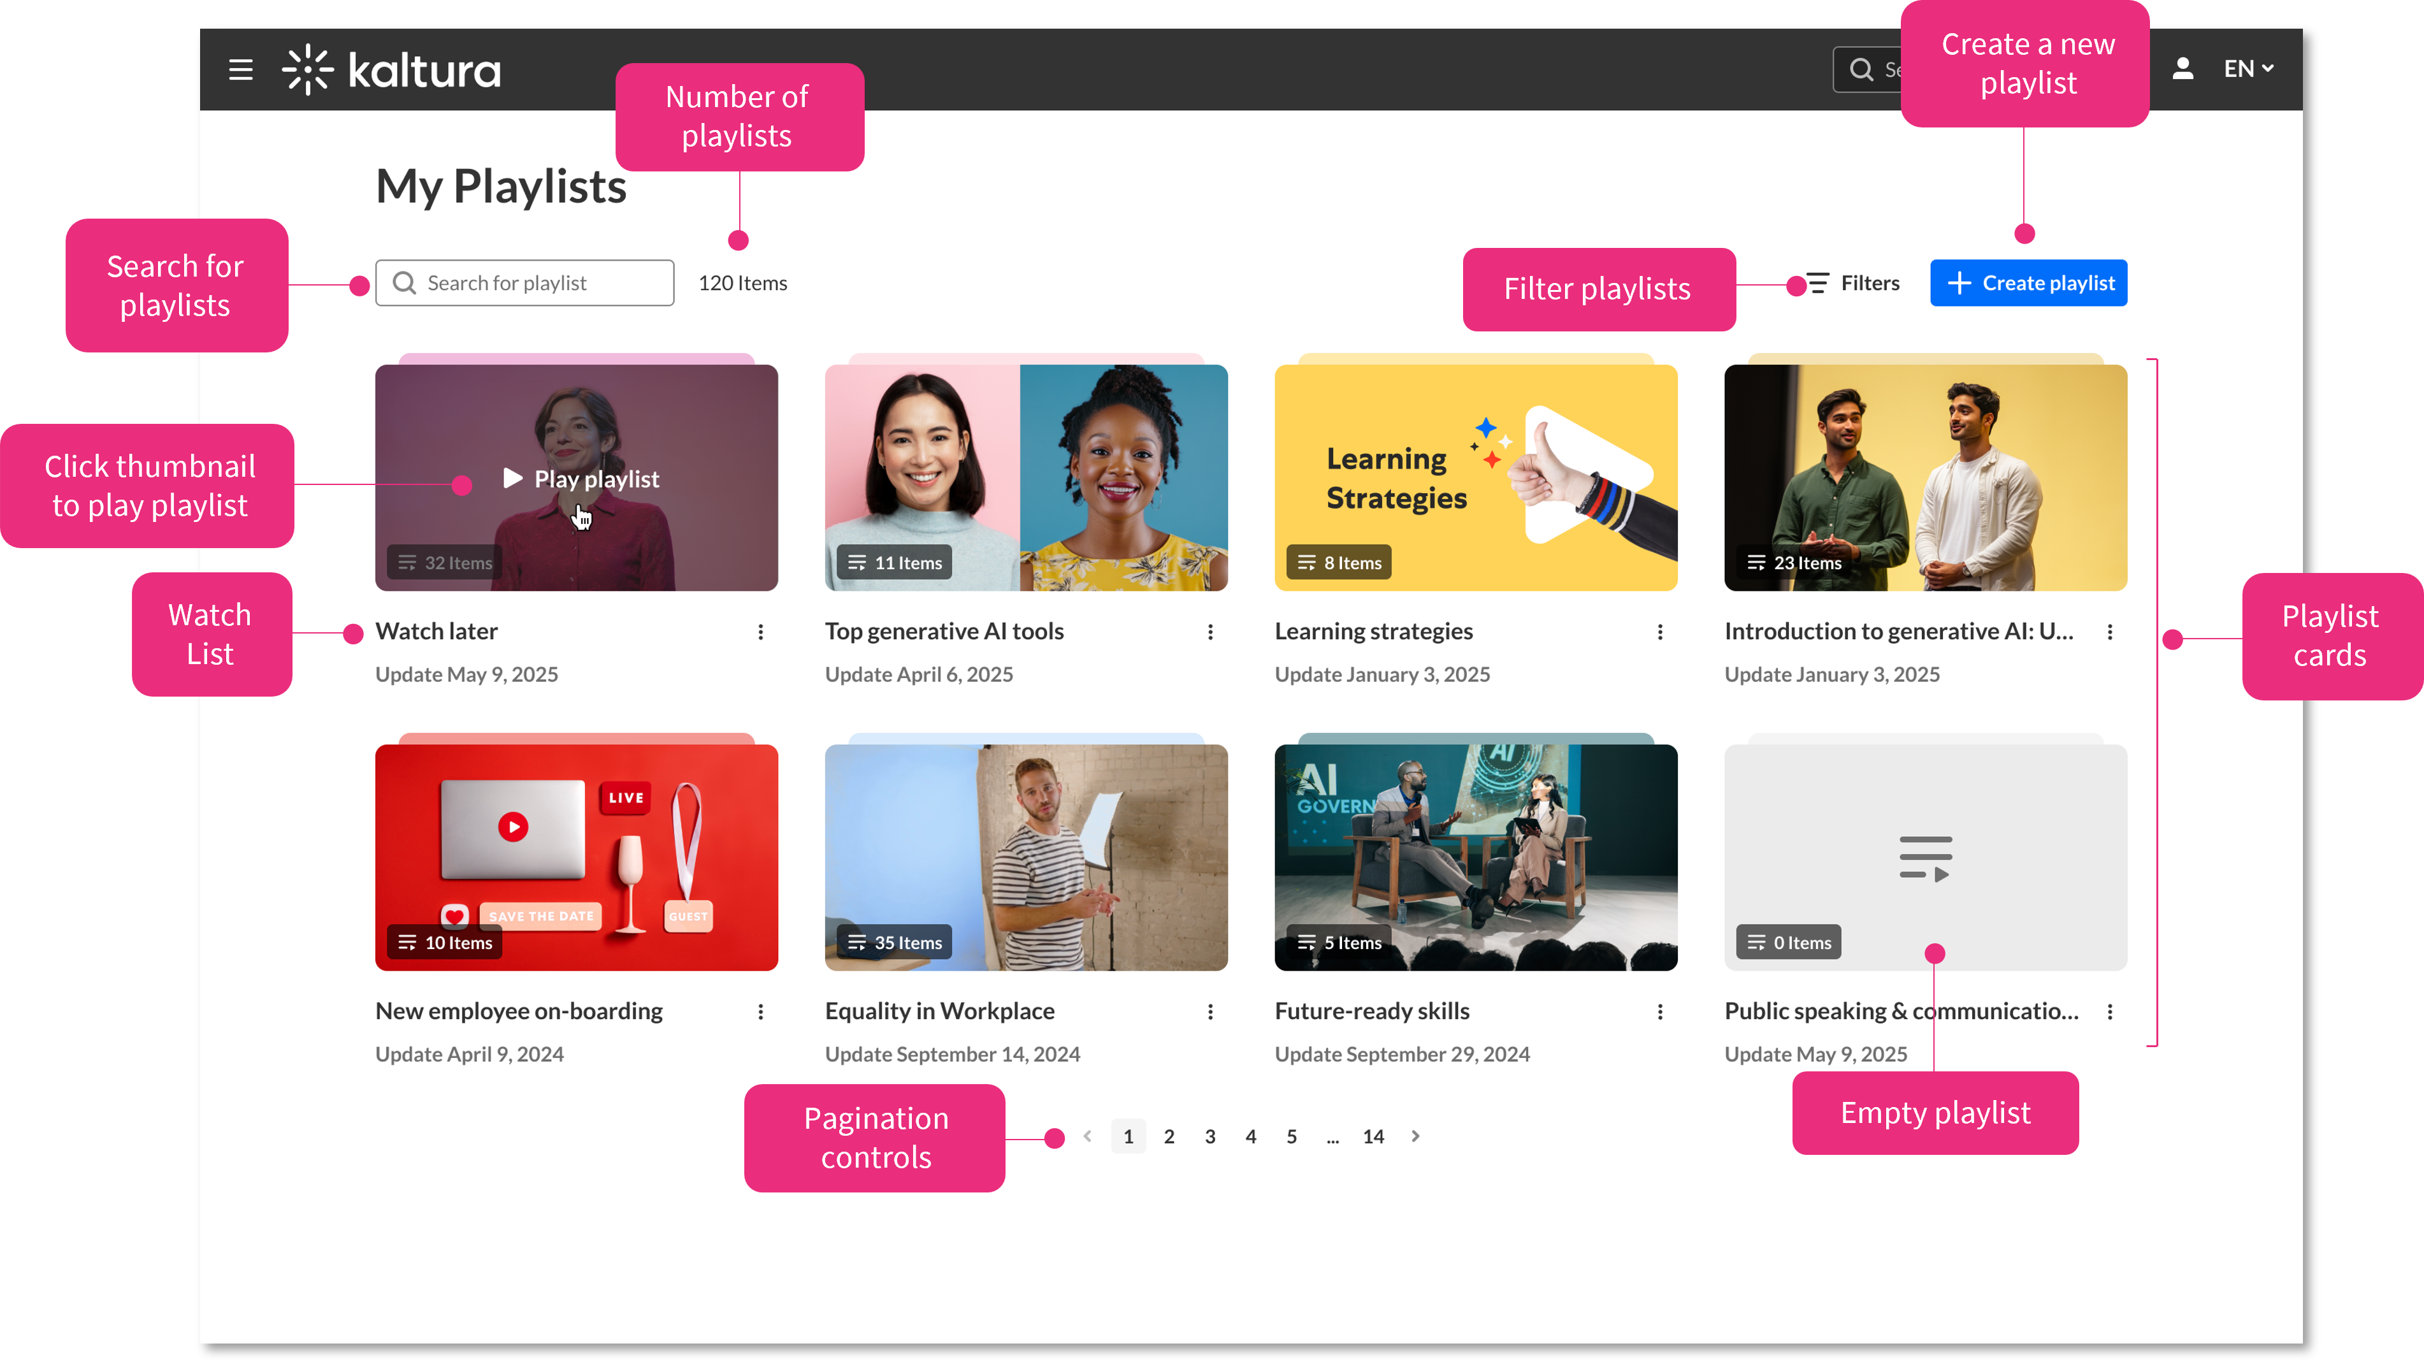The width and height of the screenshot is (2424, 1362).
Task: Go to pagination page 5
Action: [1291, 1137]
